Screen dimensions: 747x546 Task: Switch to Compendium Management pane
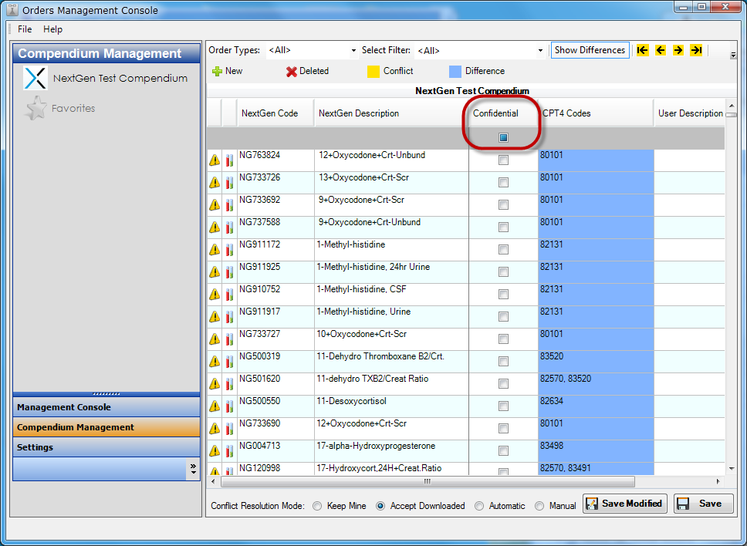click(106, 427)
